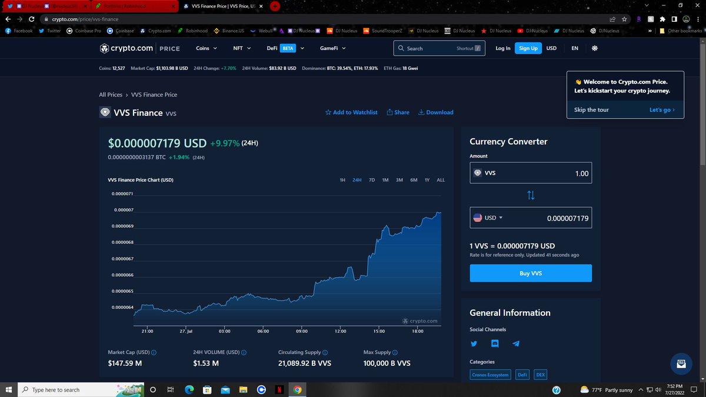Click the Share button
The width and height of the screenshot is (706, 397).
[x=398, y=112]
